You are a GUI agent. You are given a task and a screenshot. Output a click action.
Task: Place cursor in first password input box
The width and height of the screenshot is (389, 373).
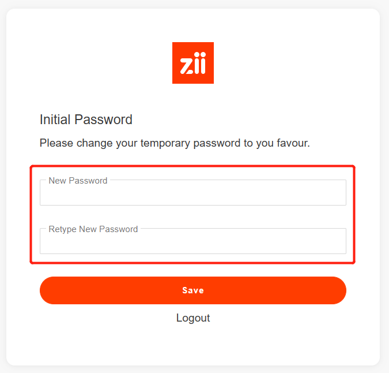193,194
